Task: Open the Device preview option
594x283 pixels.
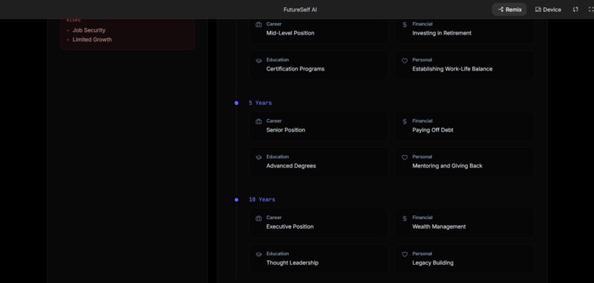Action: 548,10
